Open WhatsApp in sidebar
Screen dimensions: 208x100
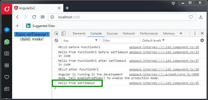point(7,42)
